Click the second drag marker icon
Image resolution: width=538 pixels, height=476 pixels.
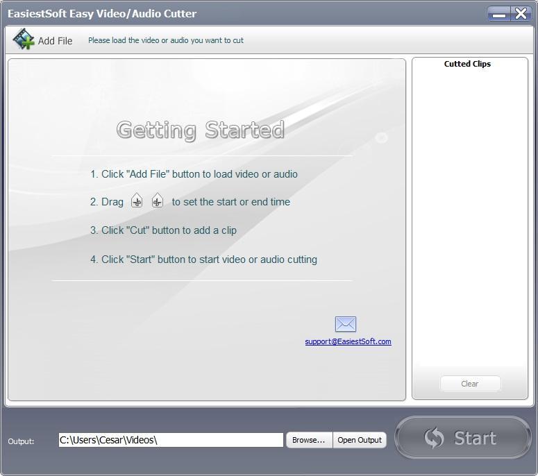click(x=158, y=201)
